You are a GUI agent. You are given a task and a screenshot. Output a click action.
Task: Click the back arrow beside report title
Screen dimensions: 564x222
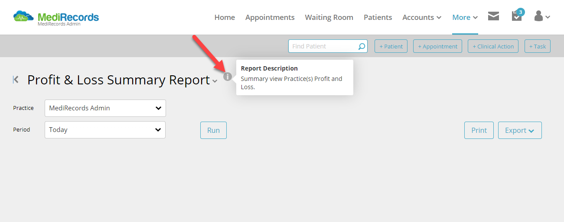(x=16, y=80)
